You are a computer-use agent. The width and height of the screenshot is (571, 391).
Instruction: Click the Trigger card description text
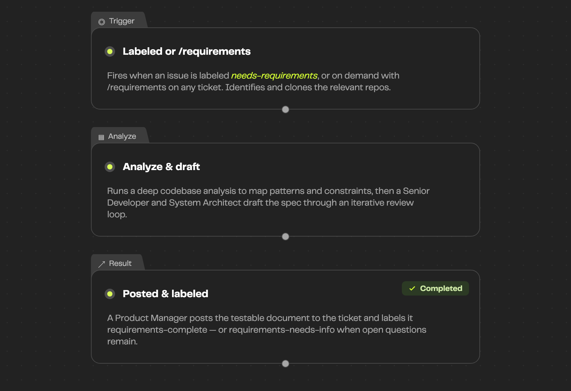click(253, 81)
